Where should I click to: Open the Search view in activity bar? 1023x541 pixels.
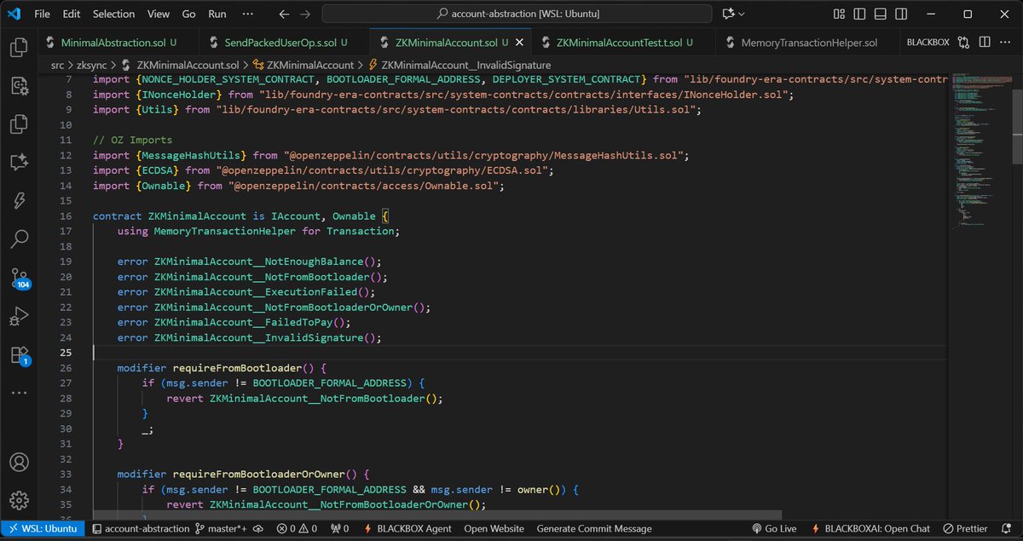point(19,239)
